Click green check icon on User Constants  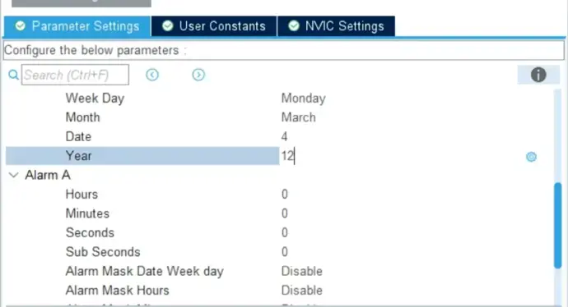click(x=168, y=26)
